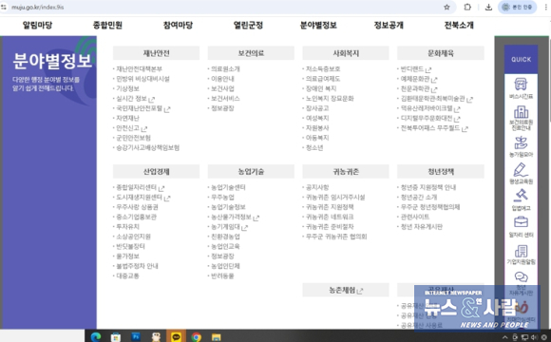Image resolution: width=551 pixels, height=342 pixels.
Task: Show hidden system tray icons chevron
Action: [505, 337]
